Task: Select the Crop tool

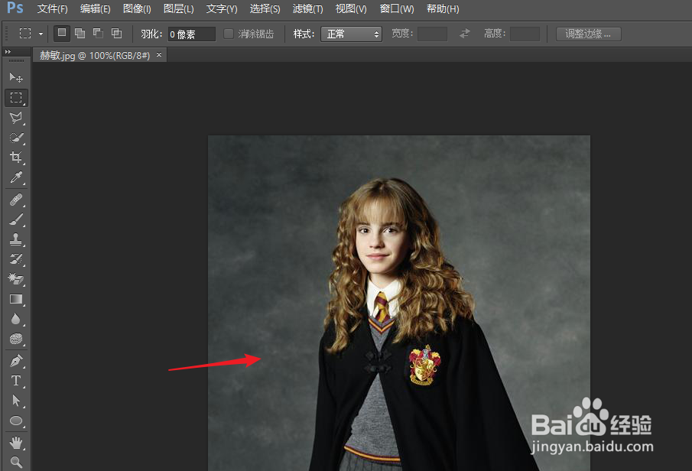Action: [x=16, y=158]
